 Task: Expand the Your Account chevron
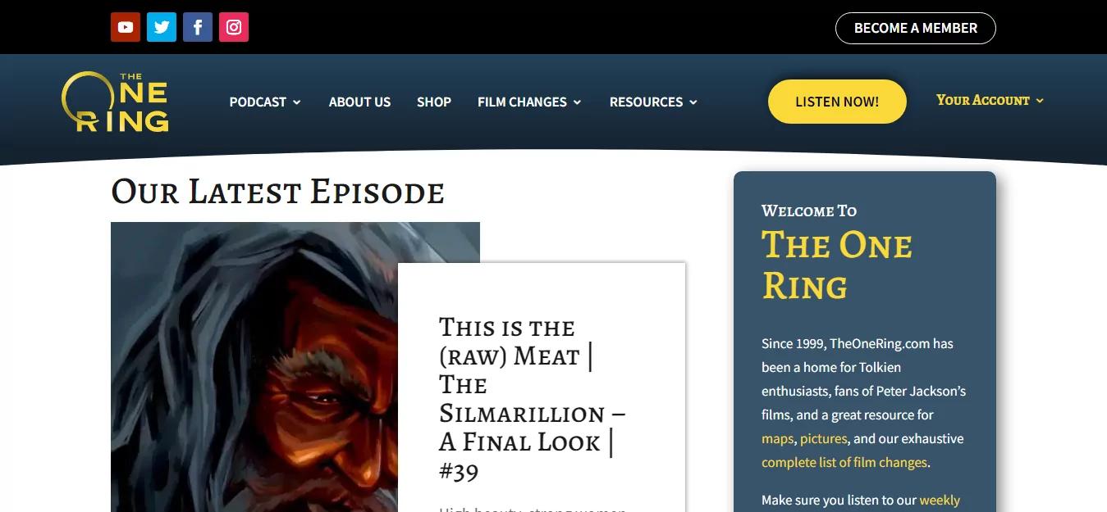pos(1040,101)
